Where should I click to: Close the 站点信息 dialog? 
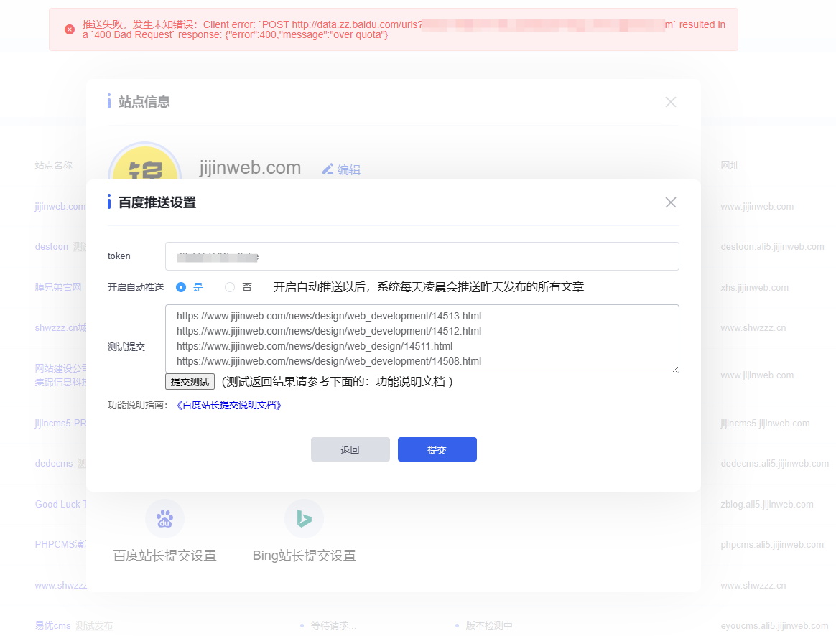pyautogui.click(x=671, y=102)
